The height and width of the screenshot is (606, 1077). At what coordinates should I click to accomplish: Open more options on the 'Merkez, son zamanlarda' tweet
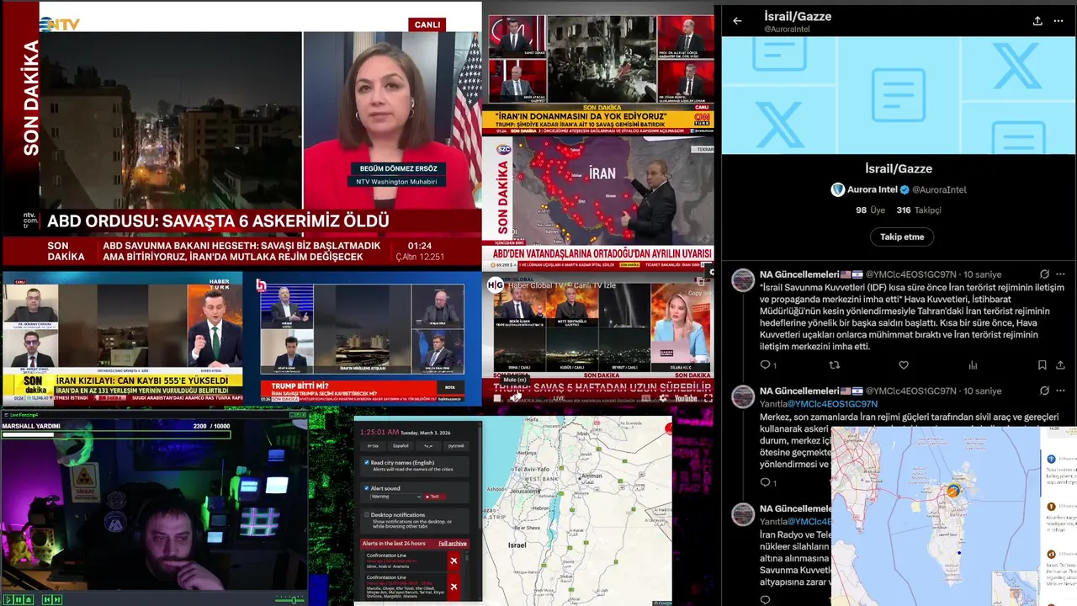point(1060,391)
